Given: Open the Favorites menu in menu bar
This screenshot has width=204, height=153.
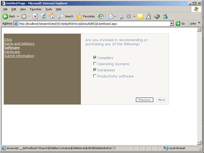Looking at the screenshot, I should coord(35,9).
